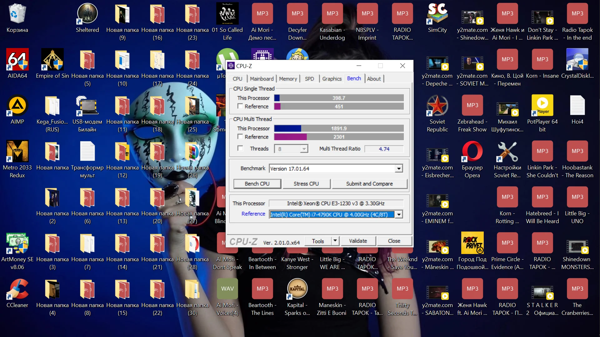Click the multi thread This Processor bar
600x337 pixels.
pyautogui.click(x=339, y=129)
